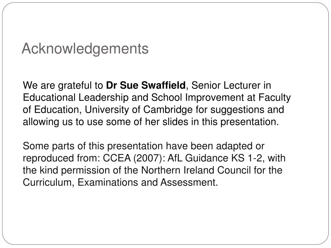The width and height of the screenshot is (331, 248).
Task: Click the text Educational Leadership
Action: click(x=76, y=98)
